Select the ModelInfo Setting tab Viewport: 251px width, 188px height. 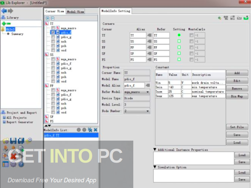116,11
